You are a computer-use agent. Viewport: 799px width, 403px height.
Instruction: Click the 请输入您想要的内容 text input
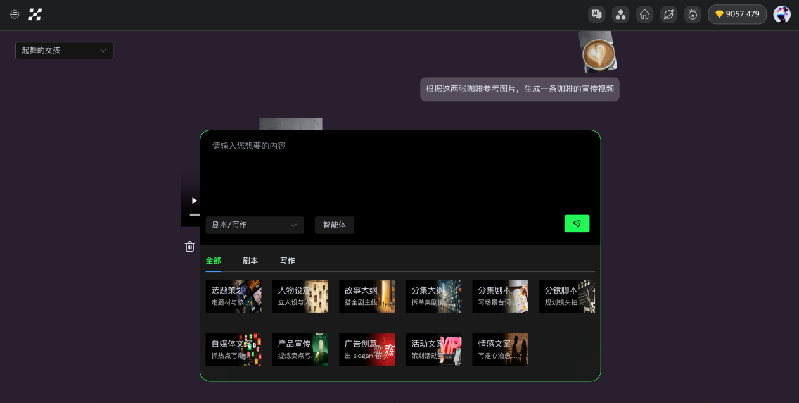(x=399, y=171)
